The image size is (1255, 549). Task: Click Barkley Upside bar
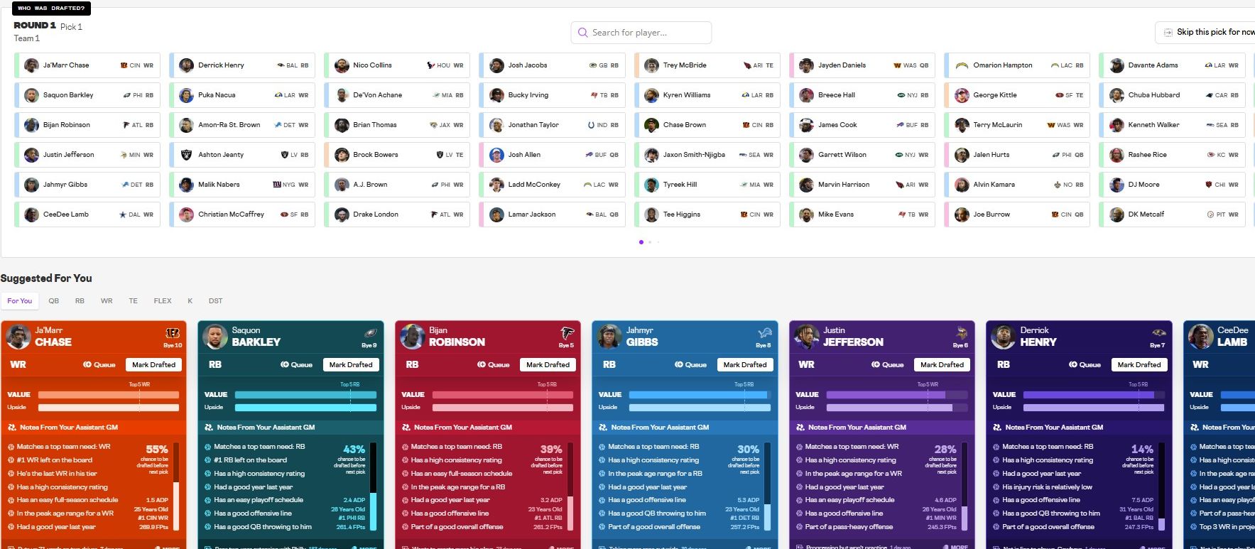coord(305,408)
